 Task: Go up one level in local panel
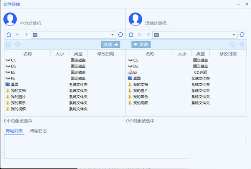(26, 35)
